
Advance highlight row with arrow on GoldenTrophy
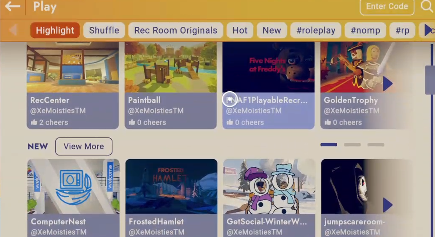pyautogui.click(x=387, y=84)
